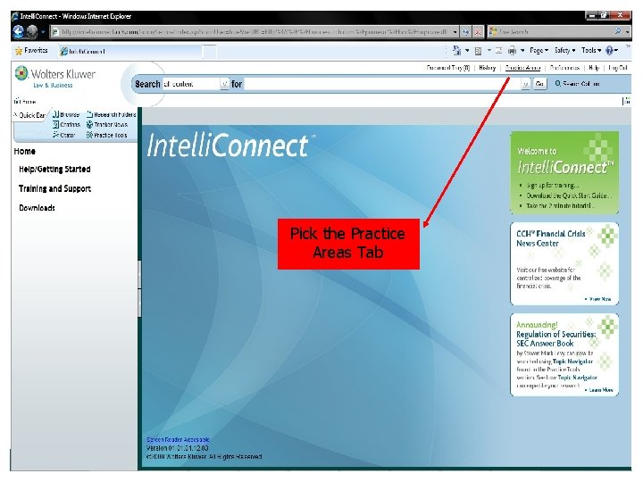Click the IE toolbar overflow chevron
The height and width of the screenshot is (482, 643).
tap(628, 46)
